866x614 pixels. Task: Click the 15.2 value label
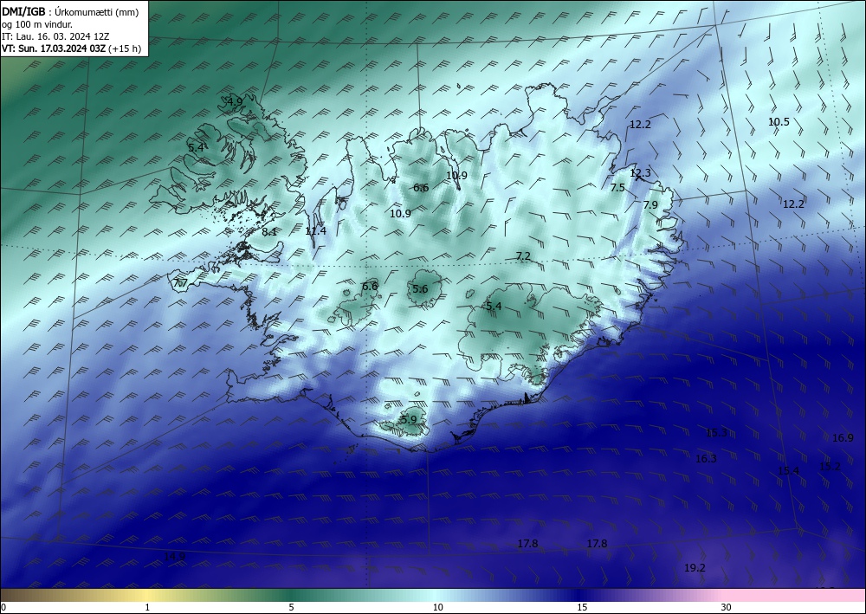pos(830,467)
